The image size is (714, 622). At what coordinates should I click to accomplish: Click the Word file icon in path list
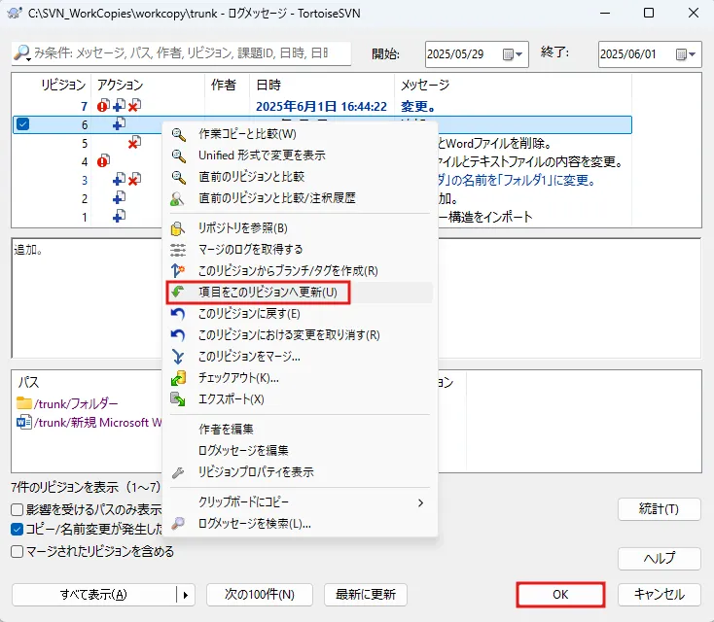coord(23,422)
